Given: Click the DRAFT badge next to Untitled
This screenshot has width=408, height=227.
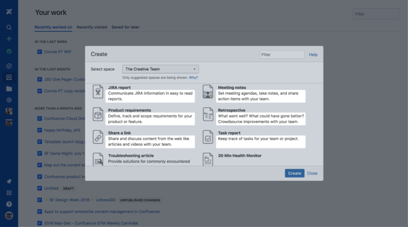Looking at the screenshot, I should point(69,189).
